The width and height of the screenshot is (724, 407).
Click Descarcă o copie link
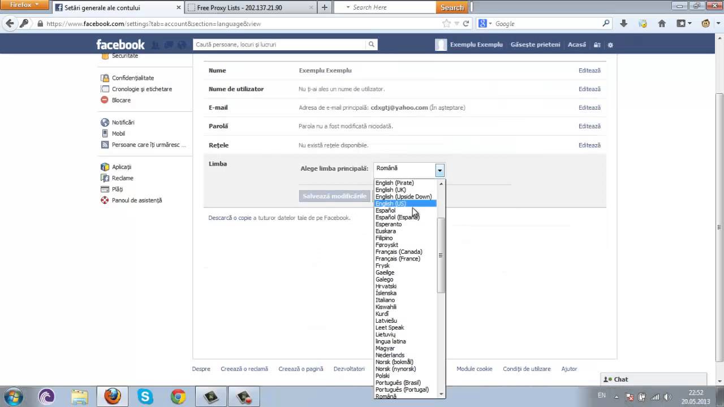click(230, 218)
